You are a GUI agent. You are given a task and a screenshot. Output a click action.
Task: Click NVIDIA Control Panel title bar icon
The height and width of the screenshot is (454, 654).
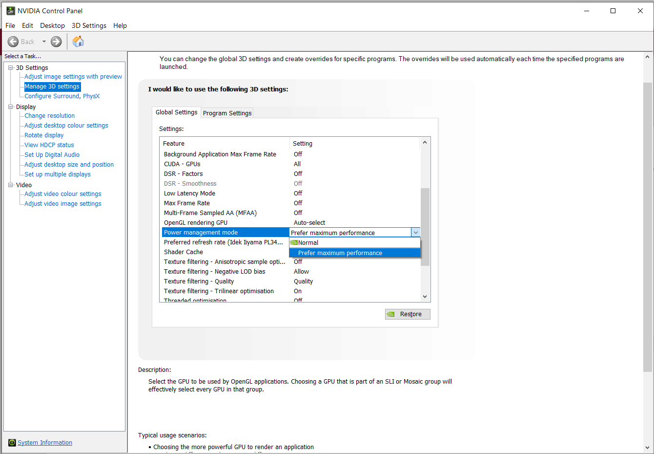tap(10, 11)
